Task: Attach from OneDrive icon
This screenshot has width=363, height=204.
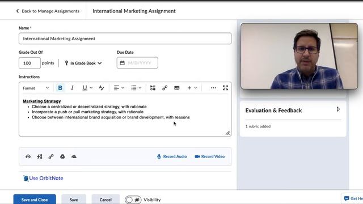Action: pos(74,156)
